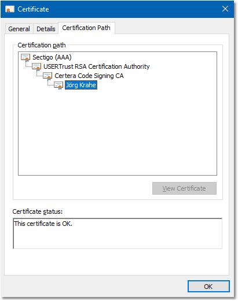Select Sectigo (AAA) in certification path

[x=52, y=57]
